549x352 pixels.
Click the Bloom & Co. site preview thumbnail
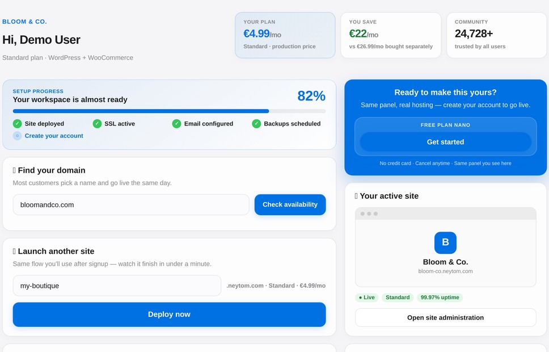point(445,247)
